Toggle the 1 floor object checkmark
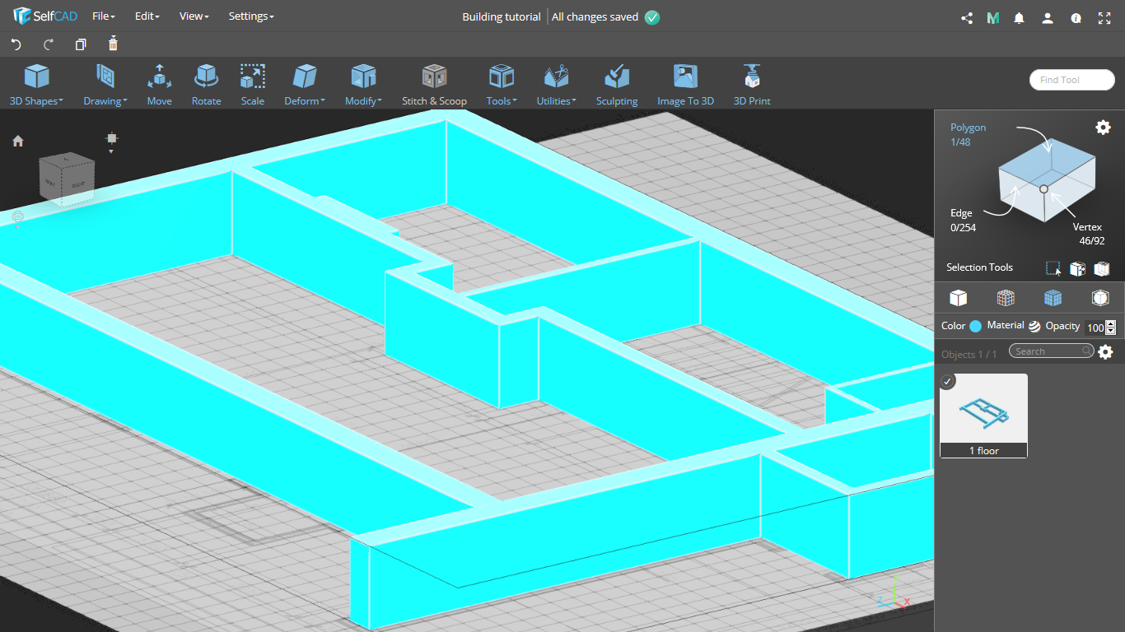This screenshot has width=1125, height=632. pos(948,381)
